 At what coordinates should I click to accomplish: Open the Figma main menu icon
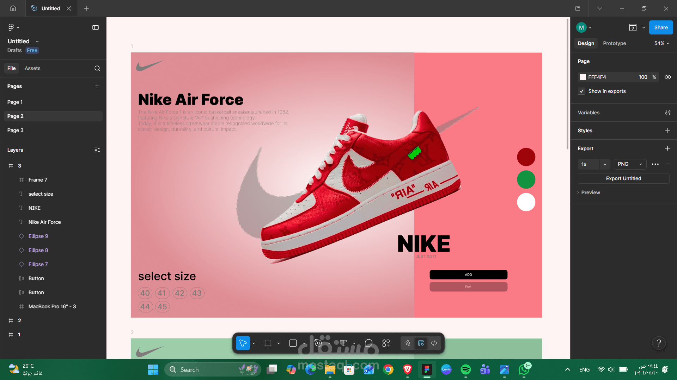coord(11,27)
